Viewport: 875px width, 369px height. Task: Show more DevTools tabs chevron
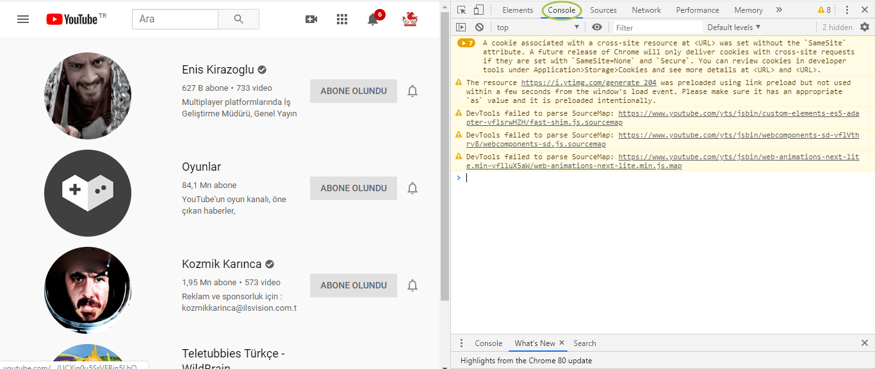pos(779,10)
